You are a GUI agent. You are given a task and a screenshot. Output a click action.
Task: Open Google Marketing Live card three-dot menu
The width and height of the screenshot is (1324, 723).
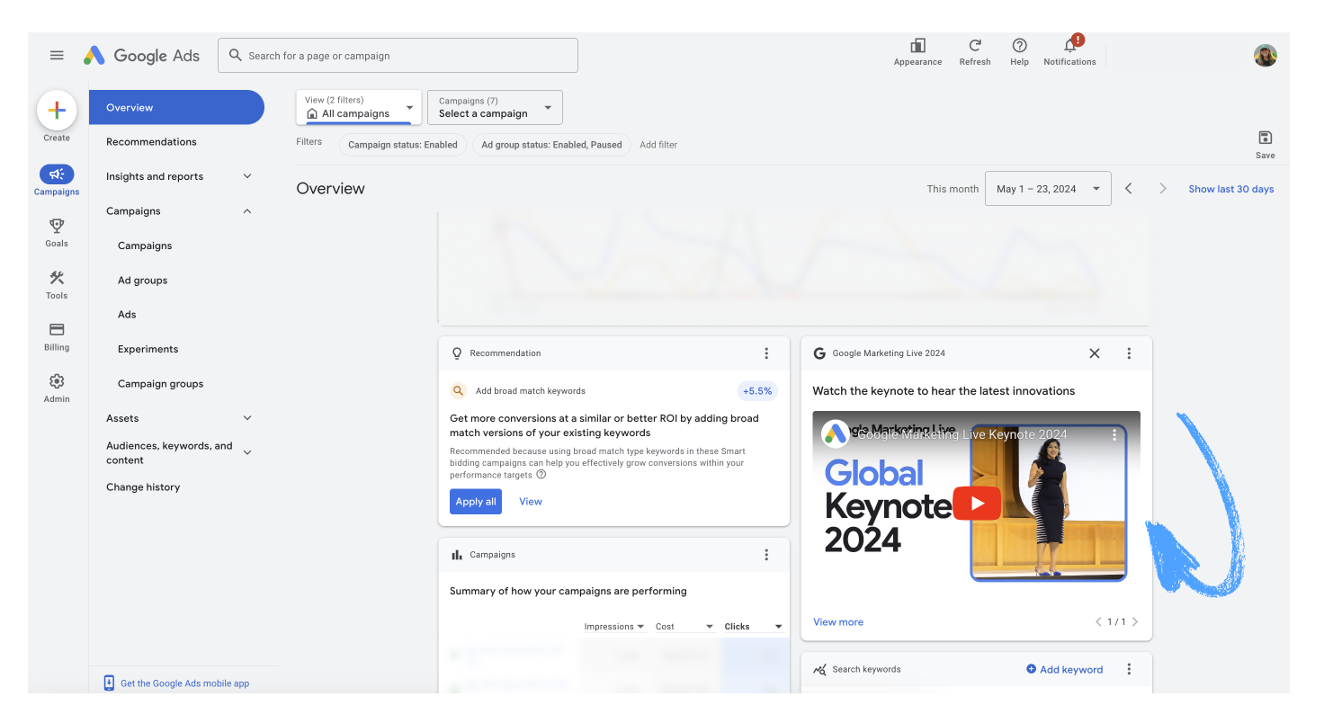coord(1129,353)
